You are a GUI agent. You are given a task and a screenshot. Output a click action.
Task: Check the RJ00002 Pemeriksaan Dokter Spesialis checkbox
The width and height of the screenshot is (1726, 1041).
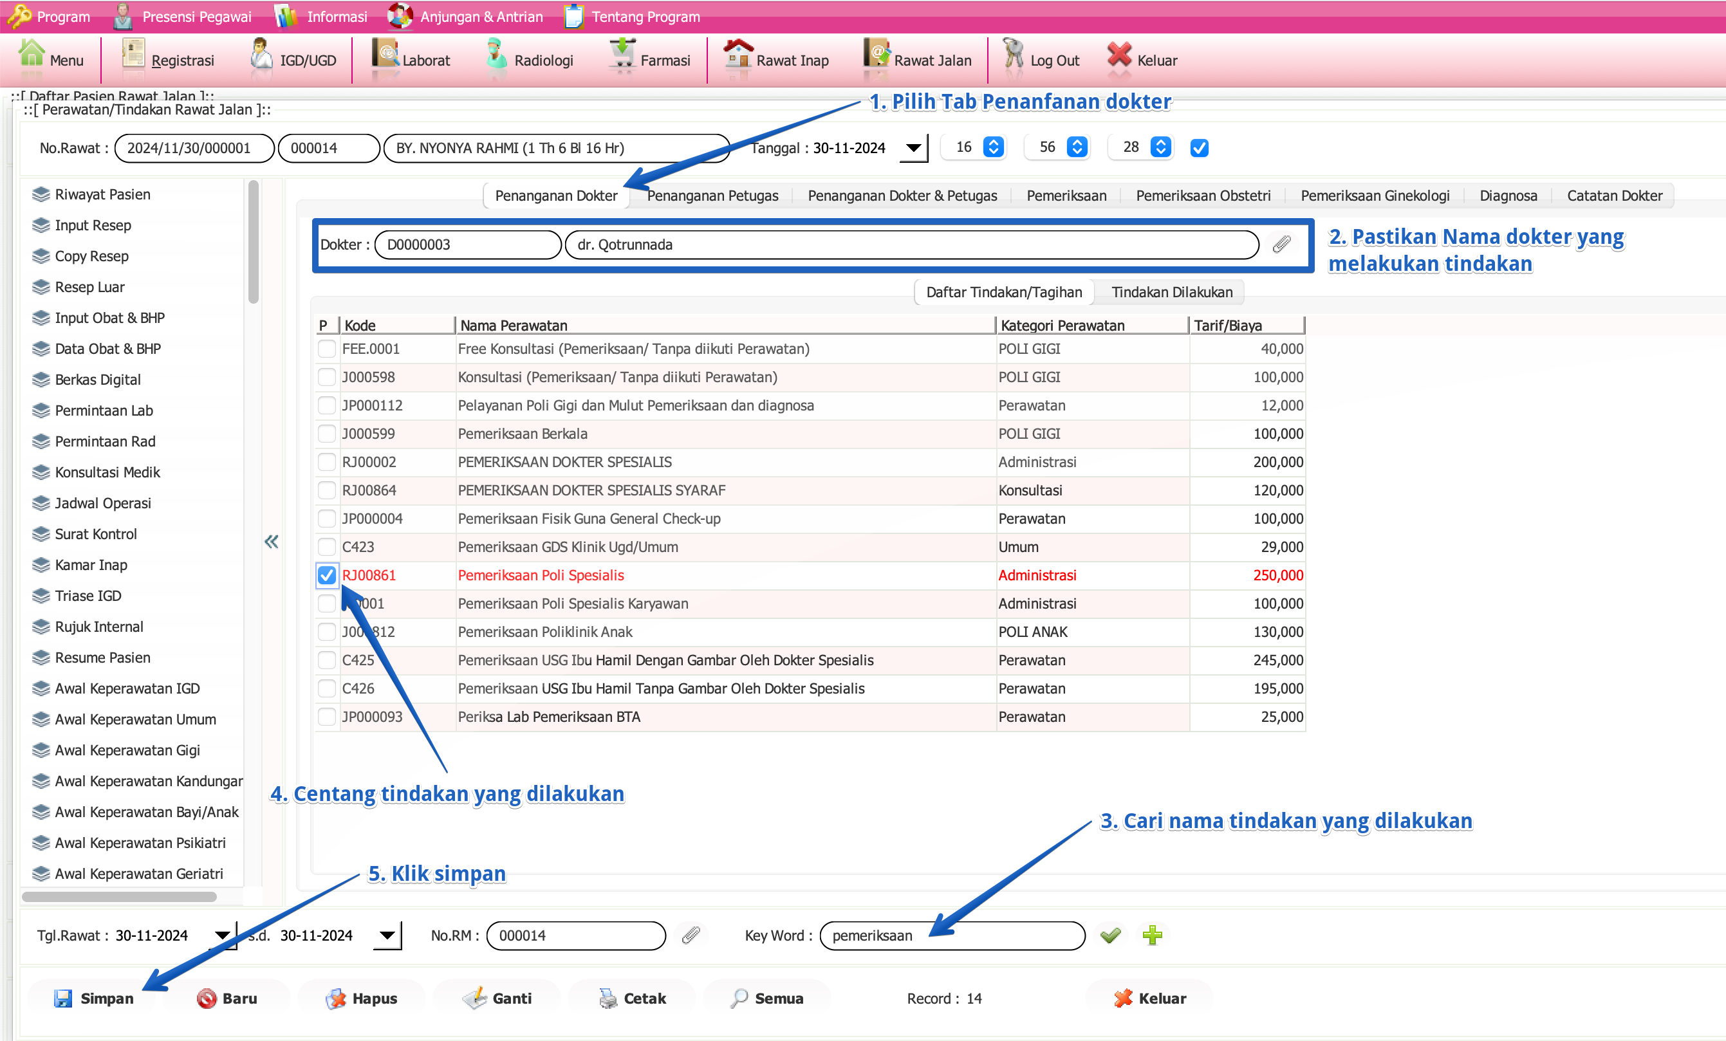(x=326, y=463)
